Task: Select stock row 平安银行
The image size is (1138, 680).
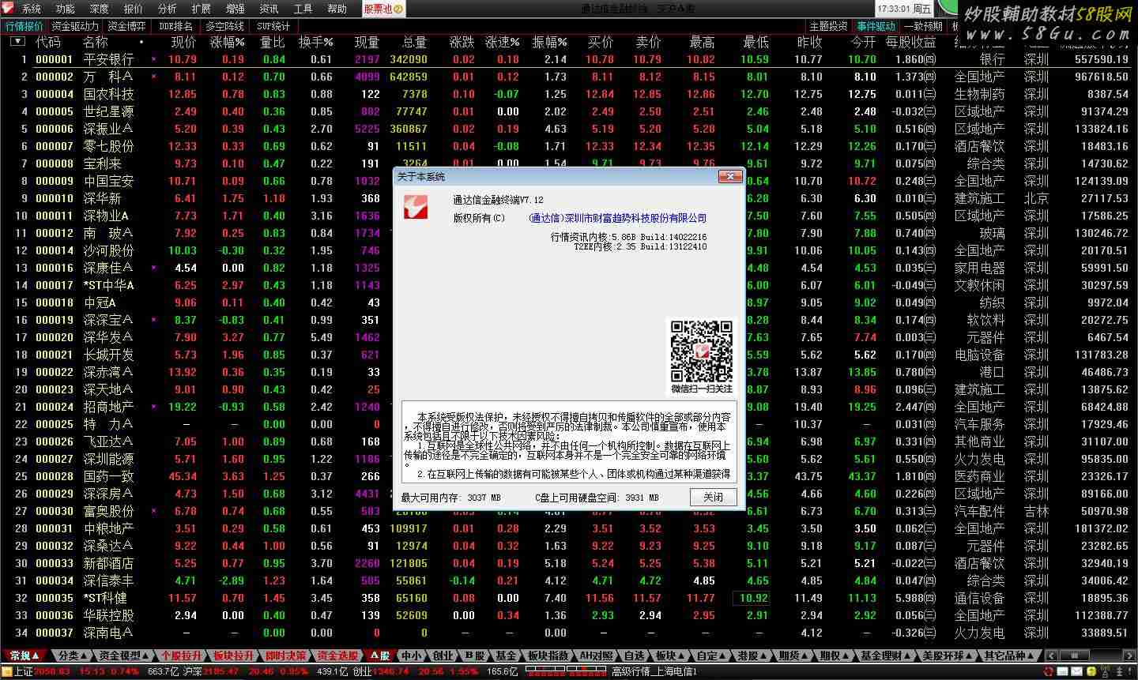Action: tap(569, 59)
